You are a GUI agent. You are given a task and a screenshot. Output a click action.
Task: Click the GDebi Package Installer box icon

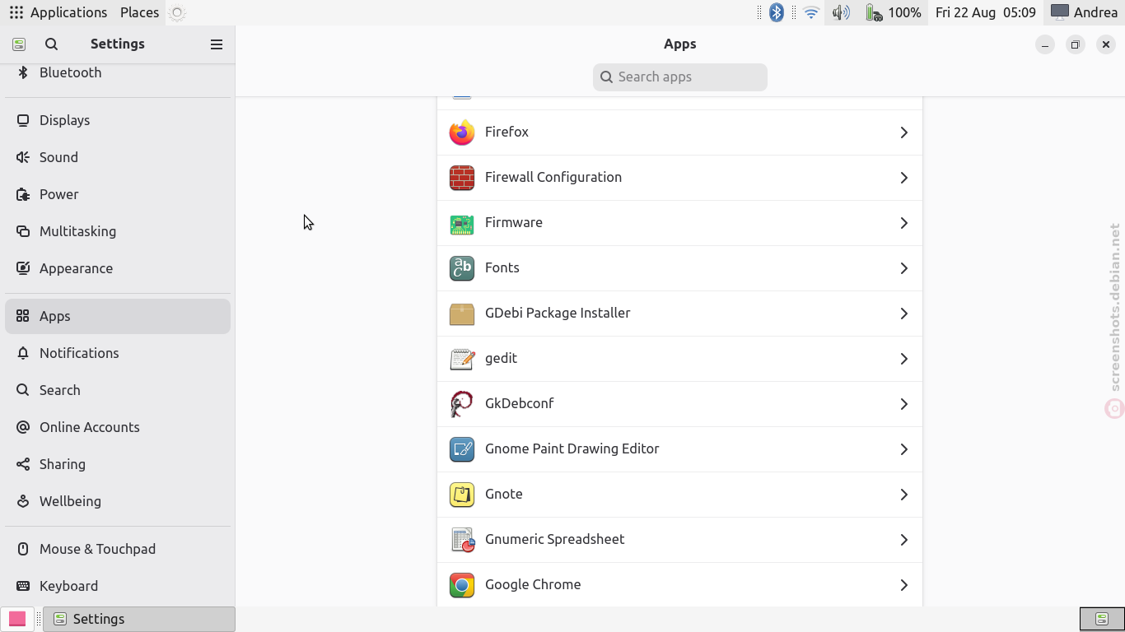(x=462, y=314)
